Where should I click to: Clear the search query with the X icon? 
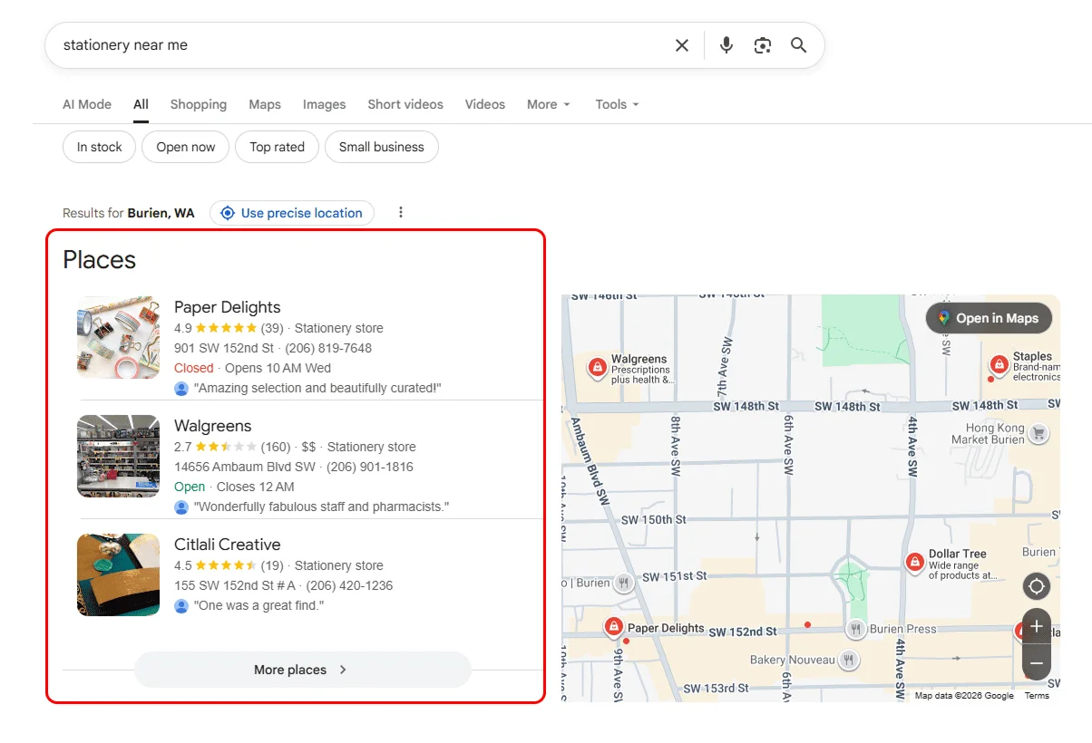pos(682,44)
